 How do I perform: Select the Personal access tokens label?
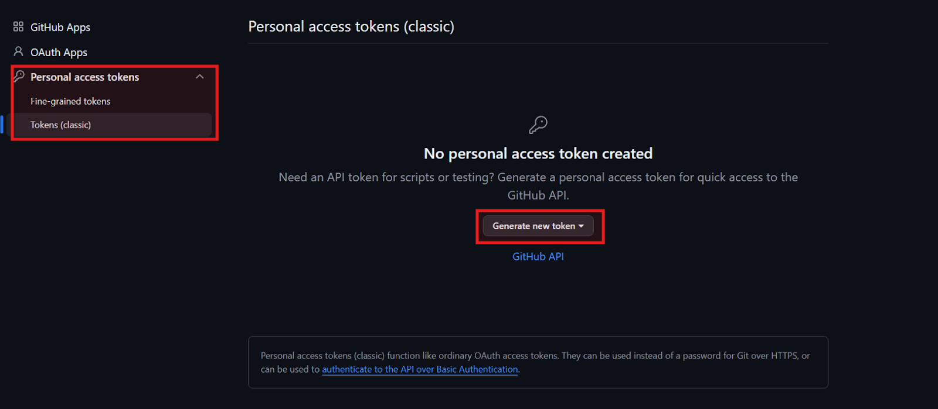point(84,77)
